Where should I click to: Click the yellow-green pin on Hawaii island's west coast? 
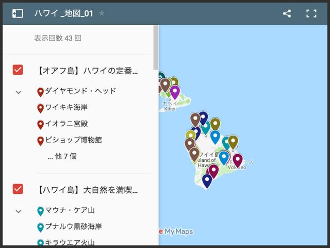click(x=191, y=136)
